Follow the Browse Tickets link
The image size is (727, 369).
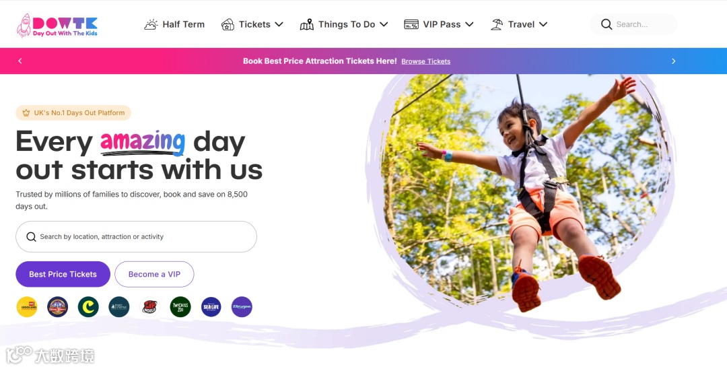[425, 61]
